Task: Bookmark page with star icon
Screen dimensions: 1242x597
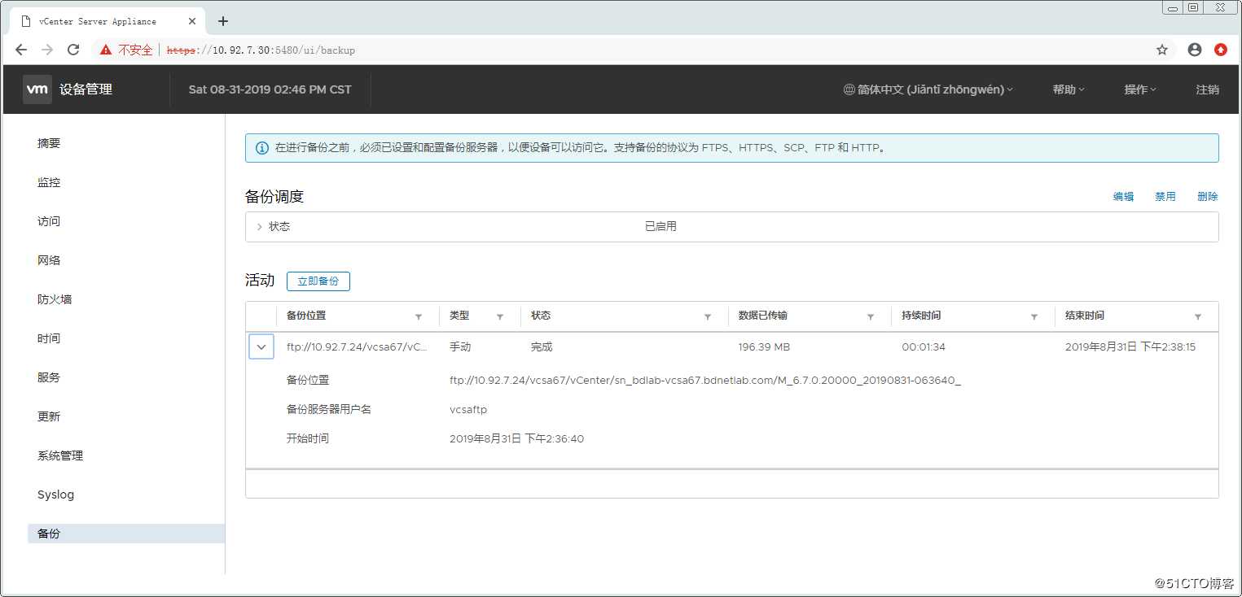Action: (1162, 50)
